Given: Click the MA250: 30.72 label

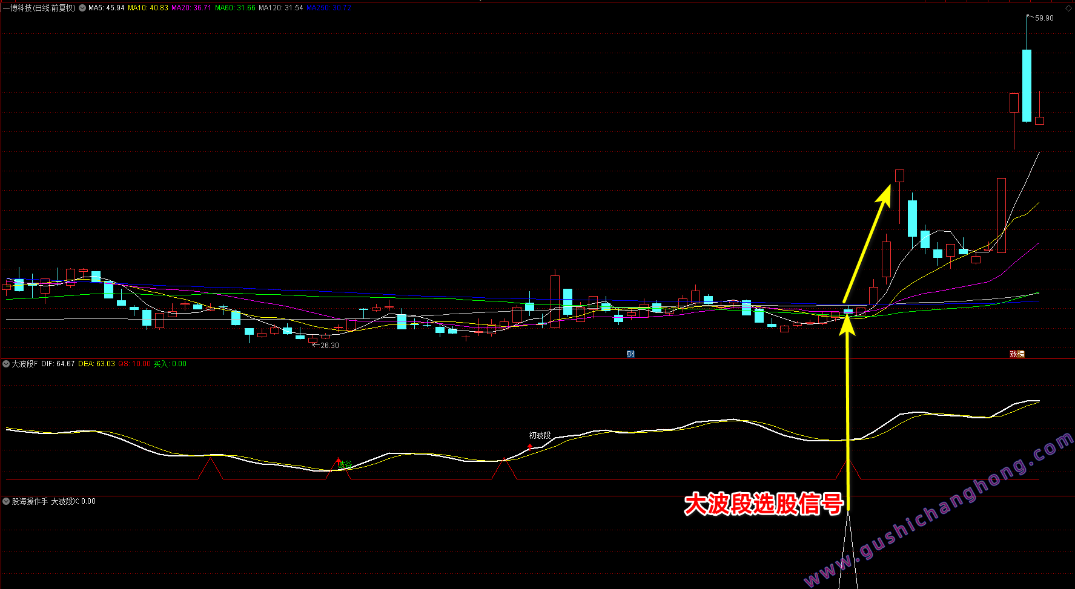Looking at the screenshot, I should [329, 8].
